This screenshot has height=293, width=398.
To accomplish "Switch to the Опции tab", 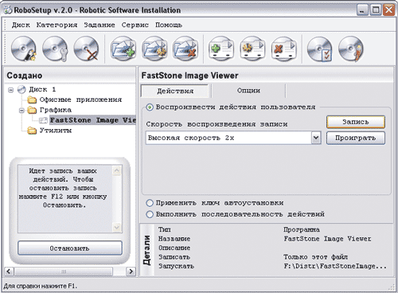I will tap(248, 91).
